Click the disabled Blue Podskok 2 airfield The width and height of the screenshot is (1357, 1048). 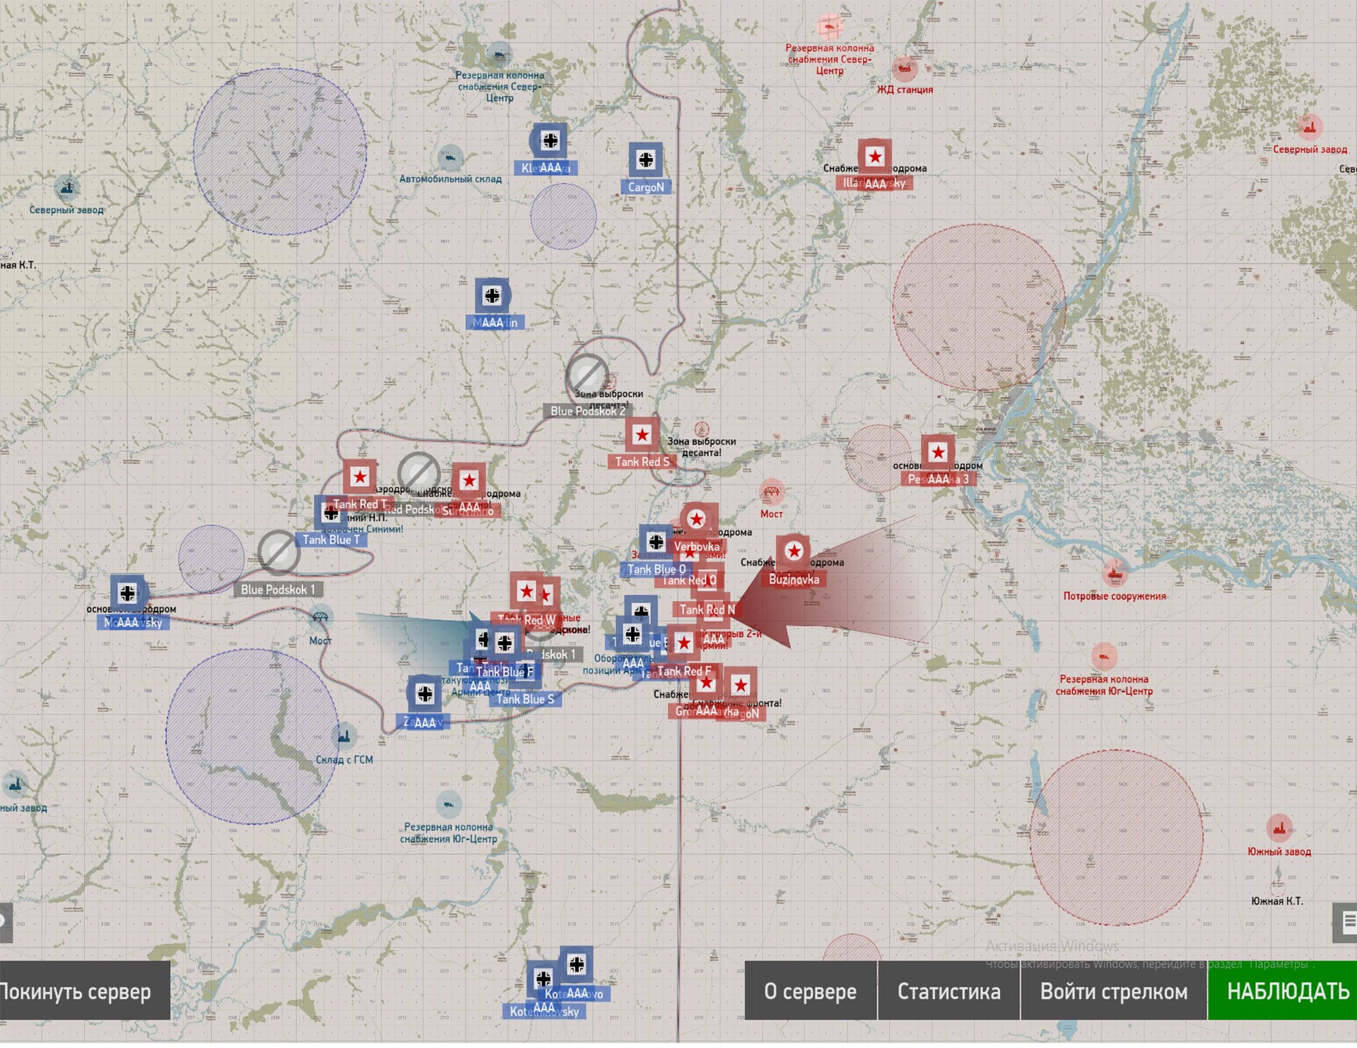[587, 376]
